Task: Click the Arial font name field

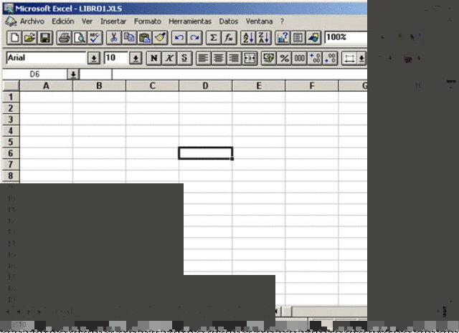Action: (x=46, y=58)
